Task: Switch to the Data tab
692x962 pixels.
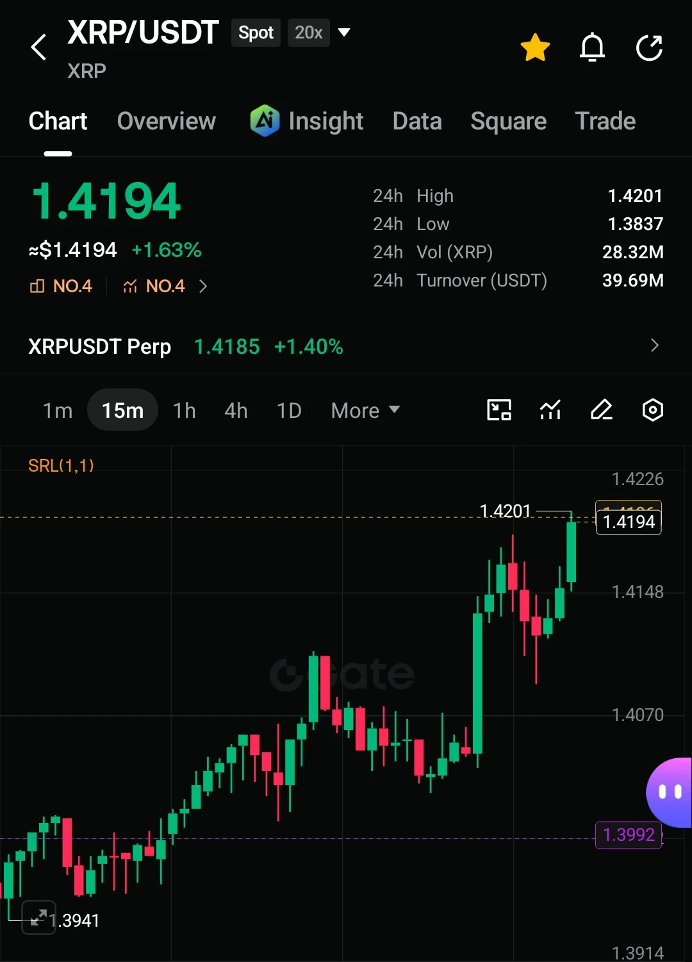Action: coord(417,121)
